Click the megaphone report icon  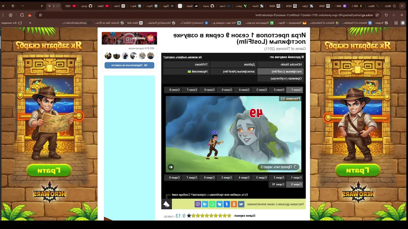point(166,204)
